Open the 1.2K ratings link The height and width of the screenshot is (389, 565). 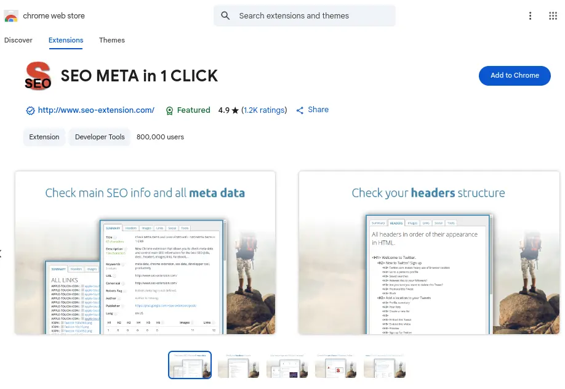[265, 110]
